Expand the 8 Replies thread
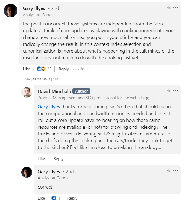This screenshot has height=204, width=185. tap(85, 69)
